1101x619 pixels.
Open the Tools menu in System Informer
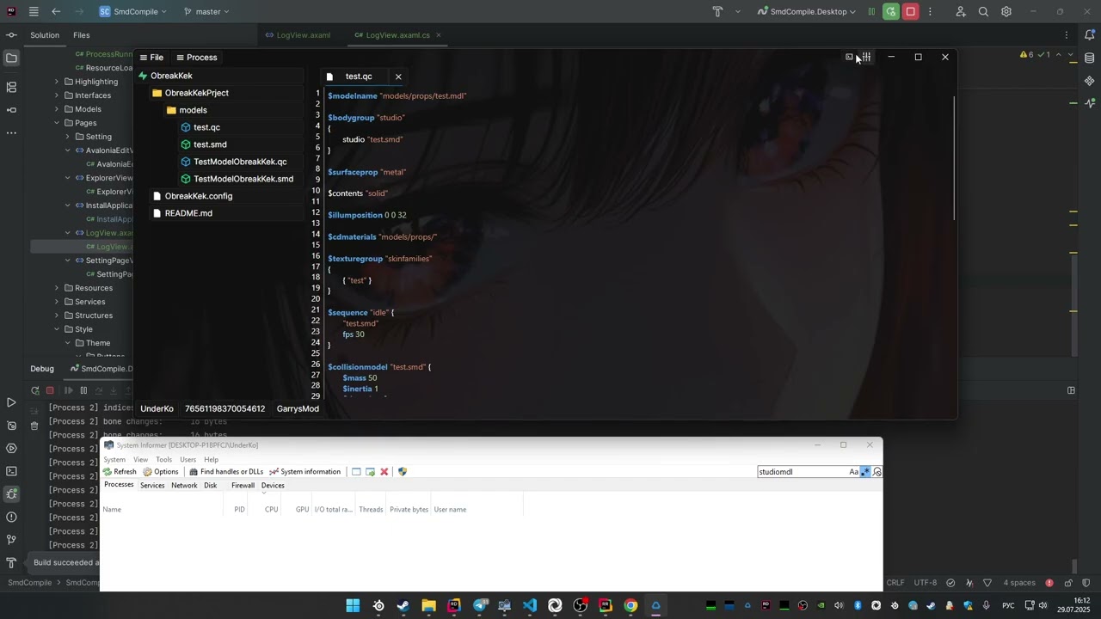pos(163,460)
